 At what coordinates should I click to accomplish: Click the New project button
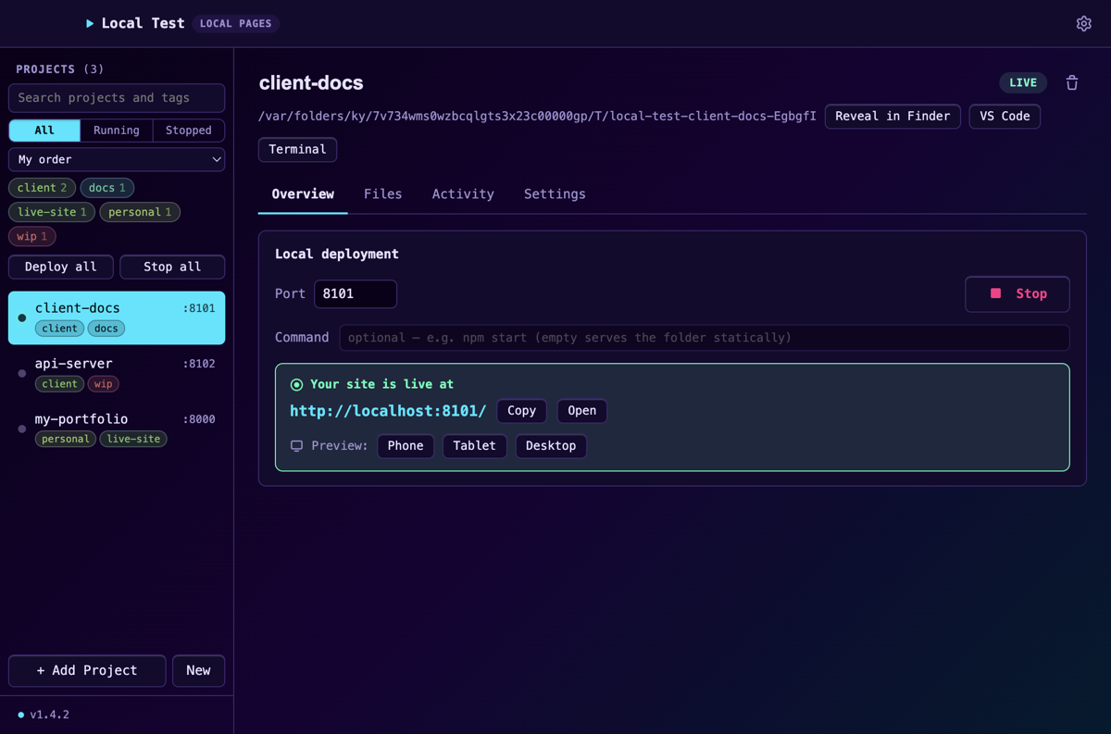198,671
